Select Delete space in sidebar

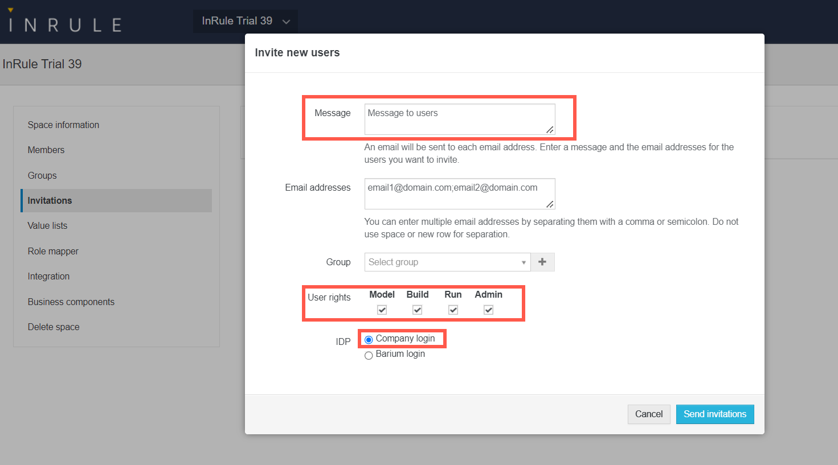coord(54,327)
